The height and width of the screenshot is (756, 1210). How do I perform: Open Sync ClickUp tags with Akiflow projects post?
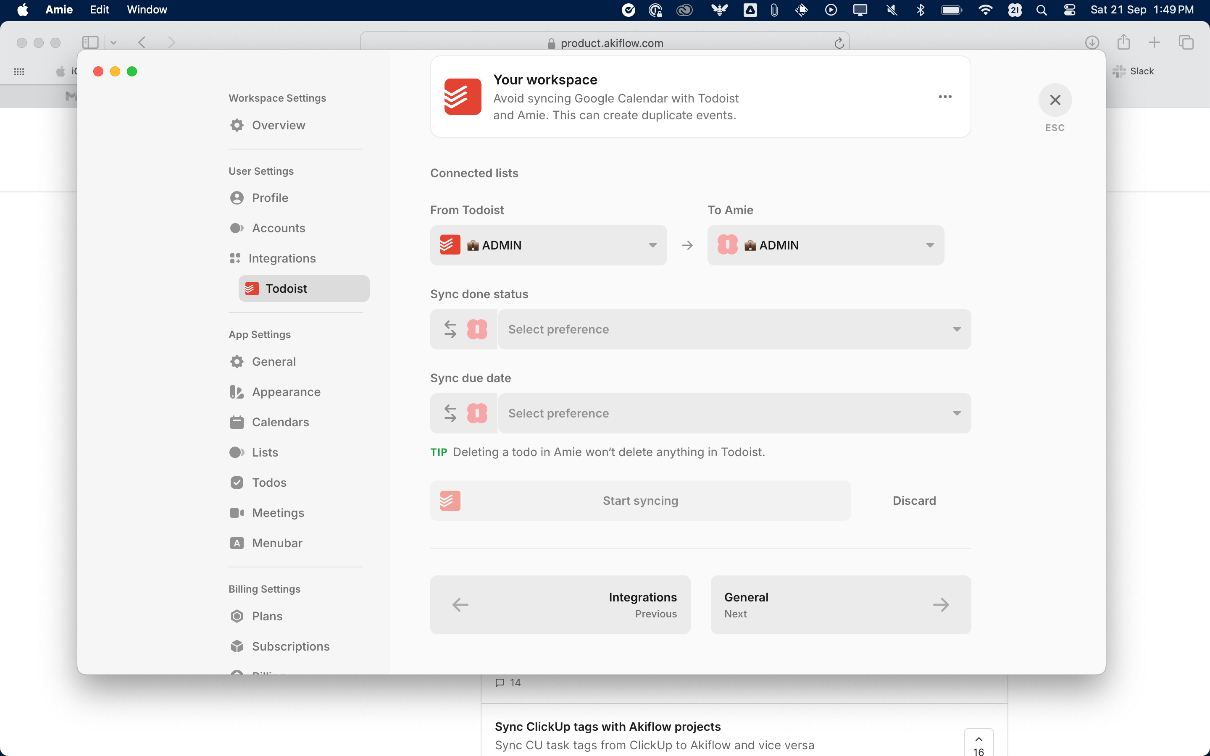608,727
